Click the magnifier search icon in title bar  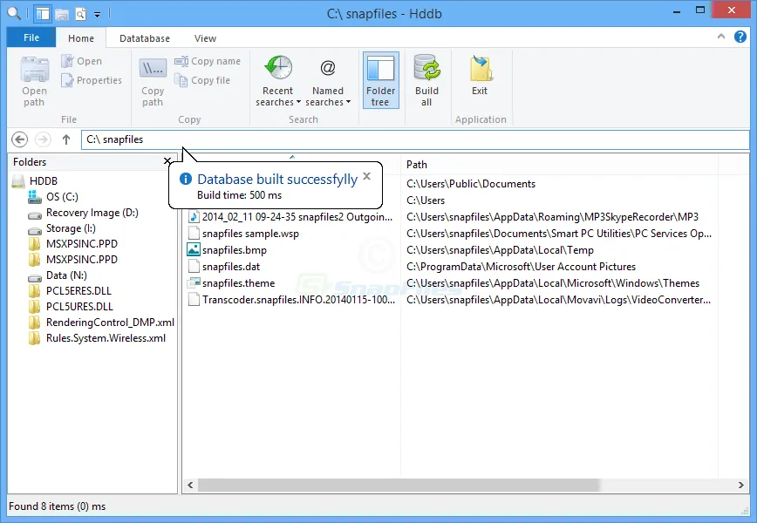(x=14, y=13)
